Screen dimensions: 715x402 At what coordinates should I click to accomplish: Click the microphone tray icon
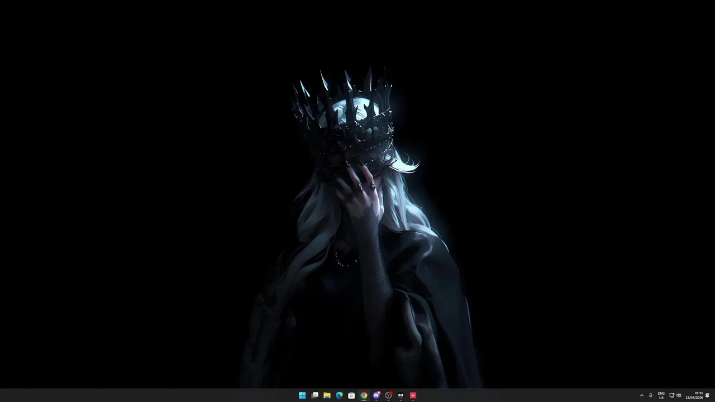point(650,395)
